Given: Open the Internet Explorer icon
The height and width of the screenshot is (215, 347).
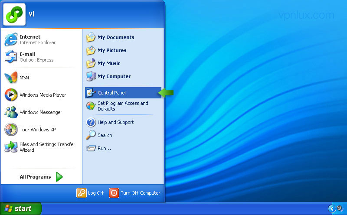Looking at the screenshot, I should tap(11, 39).
